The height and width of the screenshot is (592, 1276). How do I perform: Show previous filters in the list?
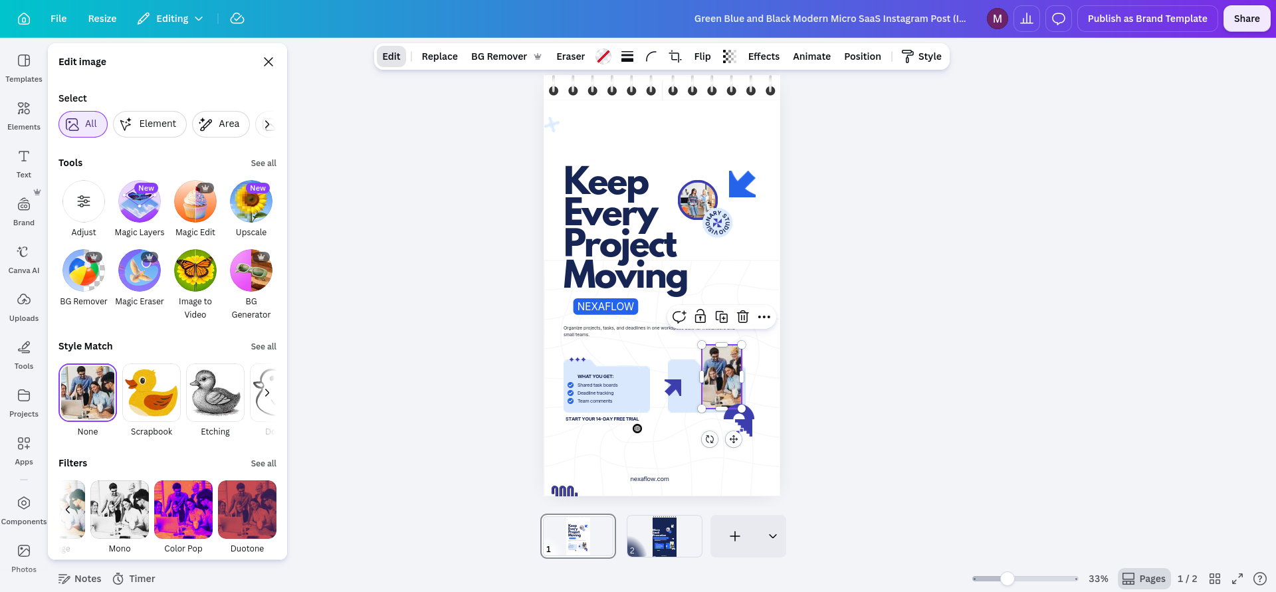coord(68,510)
